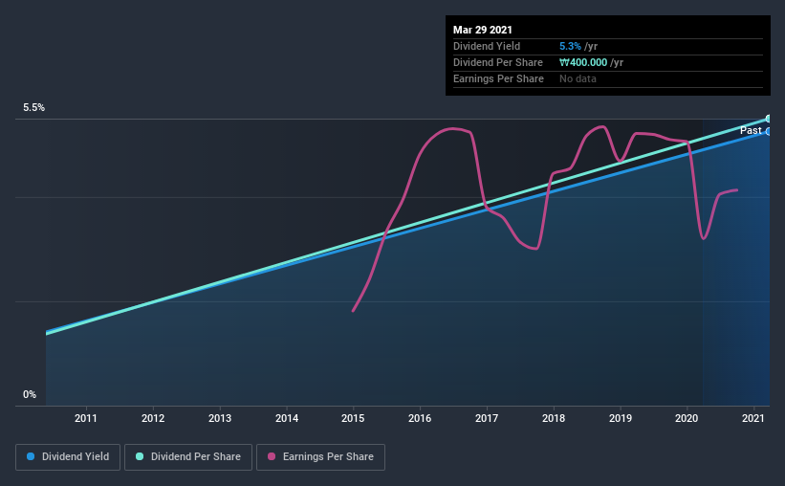Screen dimensions: 785x486
Task: Click the pink Earnings Per Share legend dot
Action: pyautogui.click(x=272, y=456)
